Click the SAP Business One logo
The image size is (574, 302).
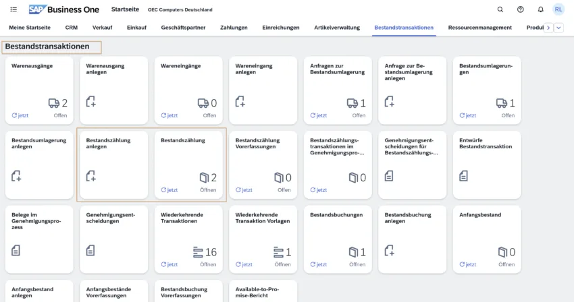point(64,9)
